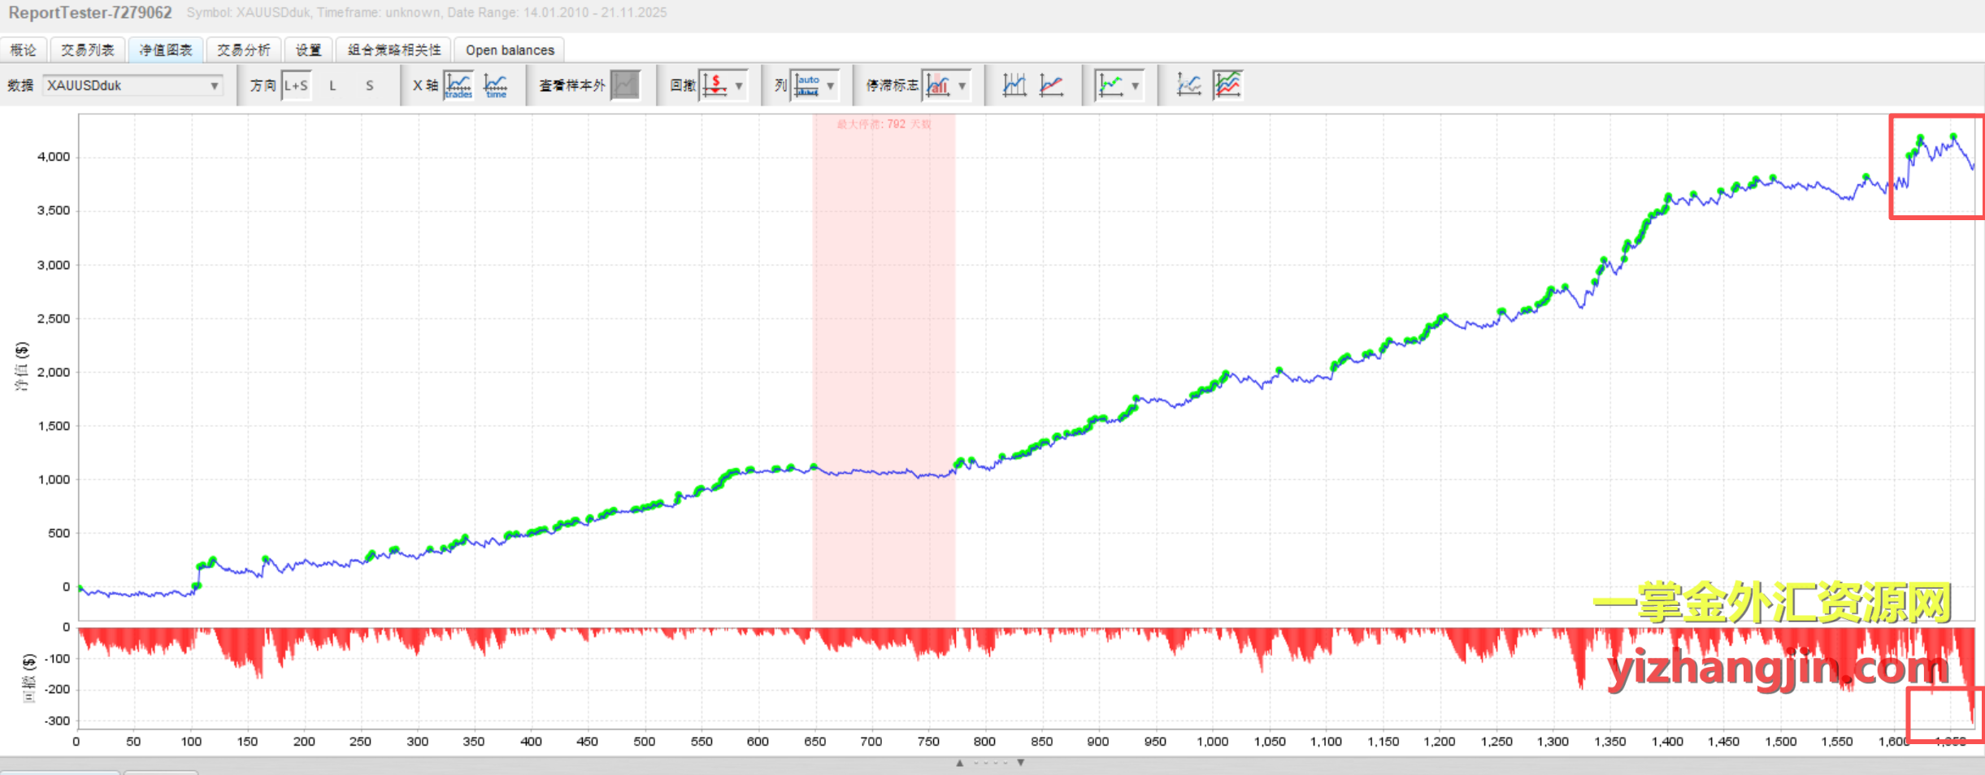Click the pink max stagnation region

[x=884, y=325]
